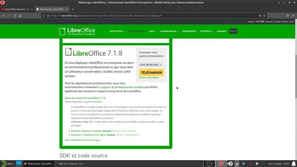Click the yellow TÉLÉCHARGER button
297x167 pixels.
click(151, 72)
